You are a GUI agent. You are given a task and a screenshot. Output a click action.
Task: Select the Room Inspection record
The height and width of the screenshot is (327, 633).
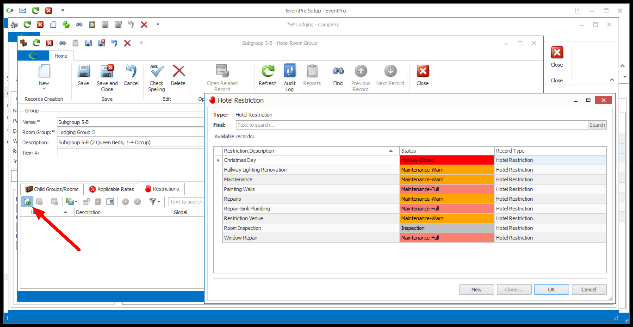pyautogui.click(x=410, y=228)
